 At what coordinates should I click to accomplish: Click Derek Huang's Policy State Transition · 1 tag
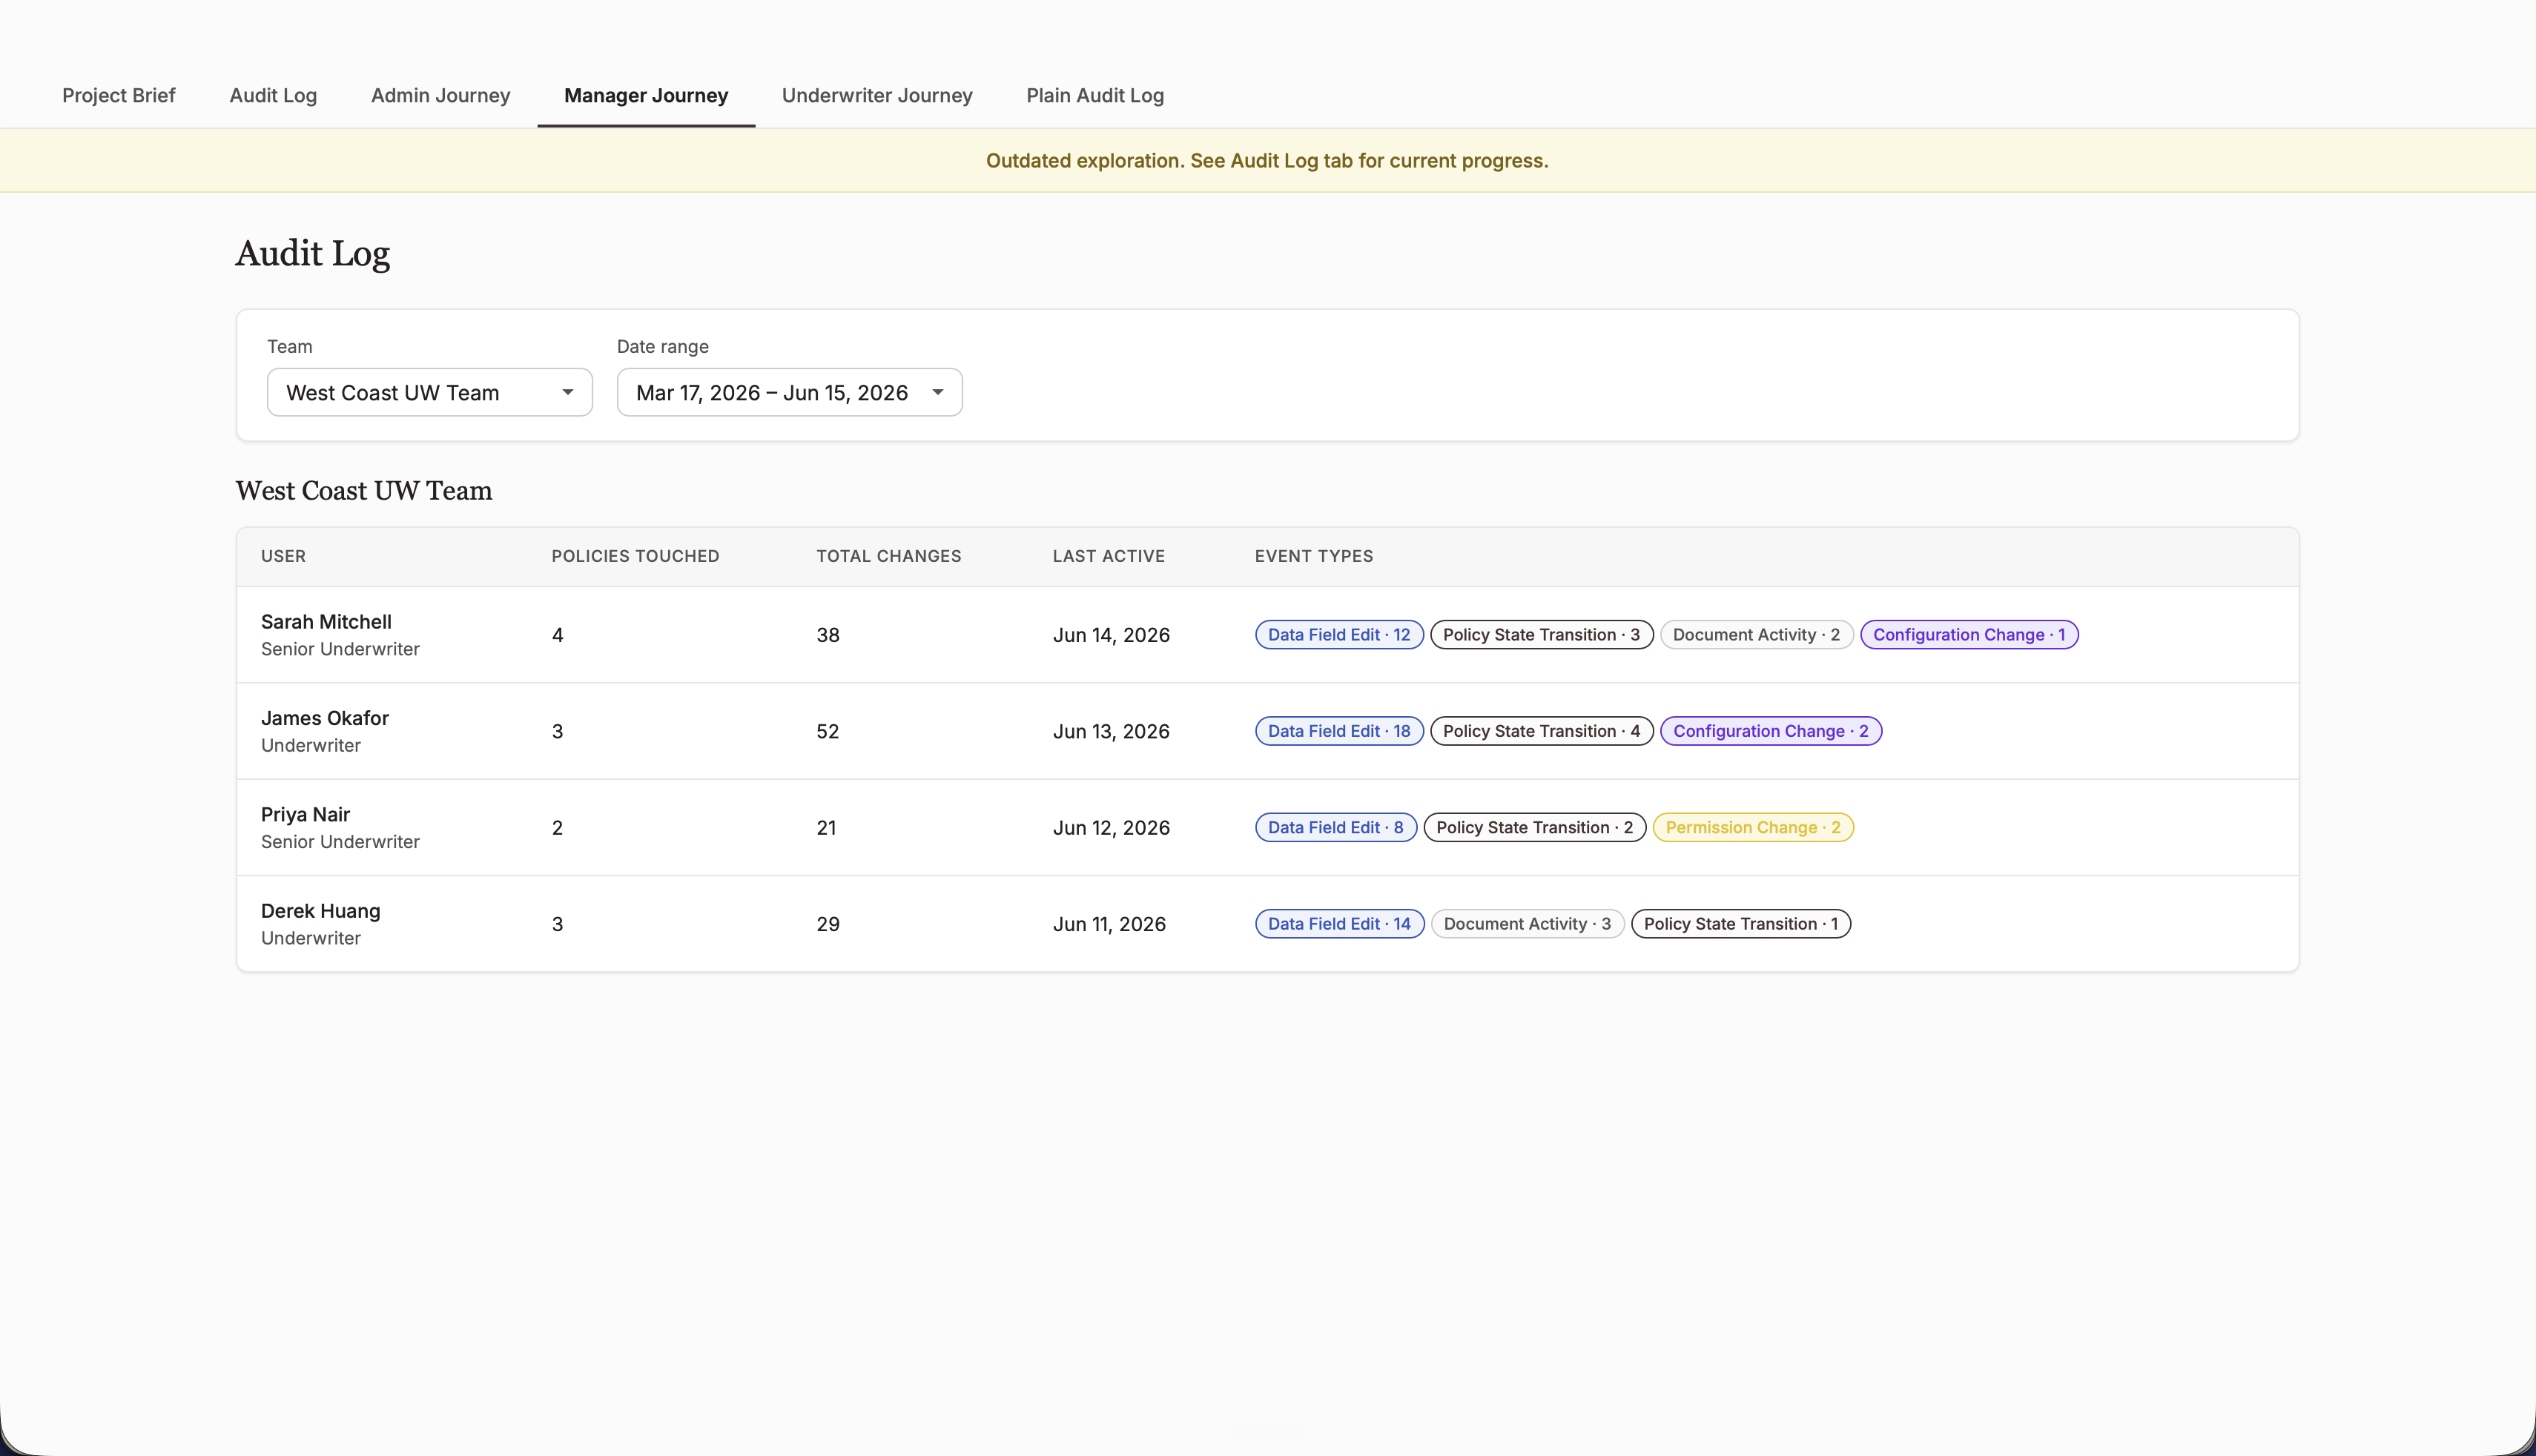[1741, 924]
